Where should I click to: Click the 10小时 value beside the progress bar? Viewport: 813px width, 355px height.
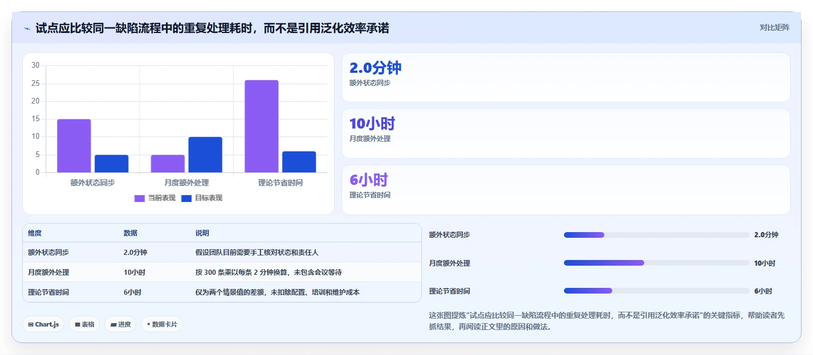point(765,263)
